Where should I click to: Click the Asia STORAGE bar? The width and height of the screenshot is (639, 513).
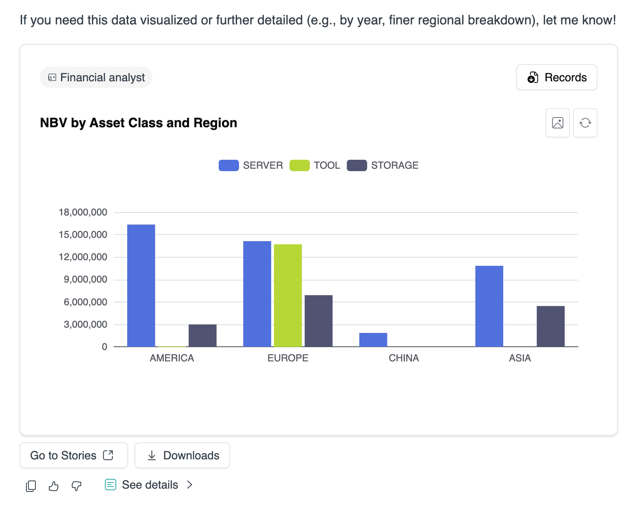pyautogui.click(x=550, y=326)
